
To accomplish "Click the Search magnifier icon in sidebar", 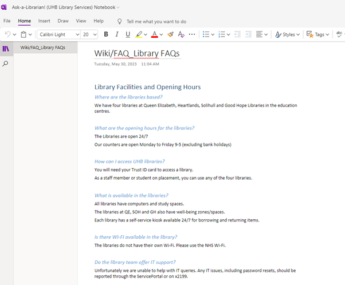I will [x=6, y=64].
